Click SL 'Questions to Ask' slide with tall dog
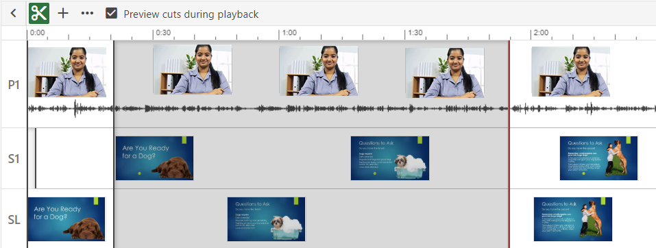The height and width of the screenshot is (248, 656). coord(573,219)
